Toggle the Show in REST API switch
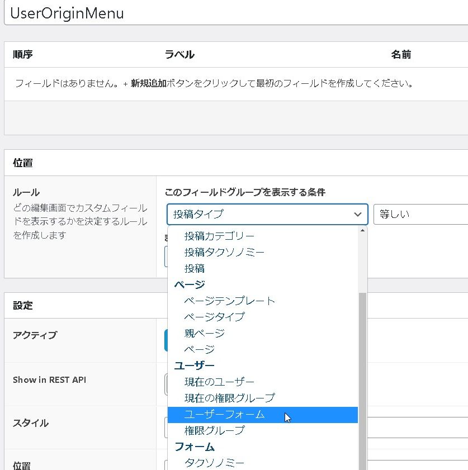Image resolution: width=468 pixels, height=470 pixels. tap(166, 384)
